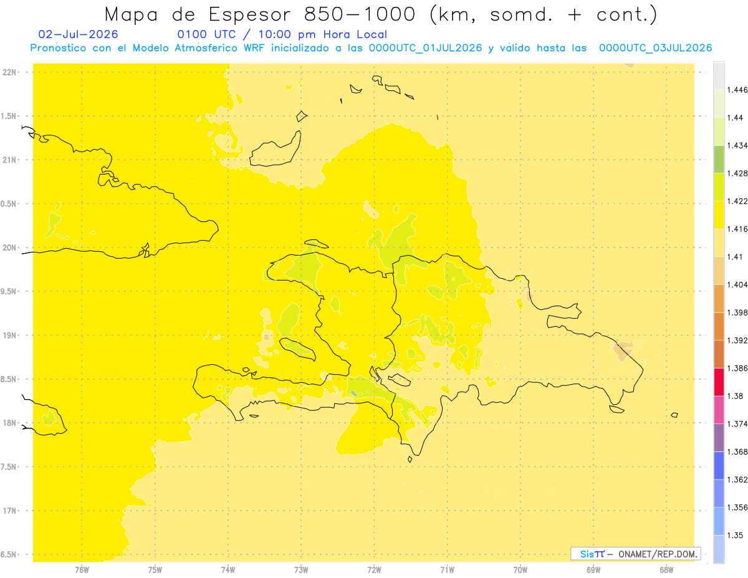Click the legend value 1.41
The width and height of the screenshot is (748, 578).
coord(736,257)
